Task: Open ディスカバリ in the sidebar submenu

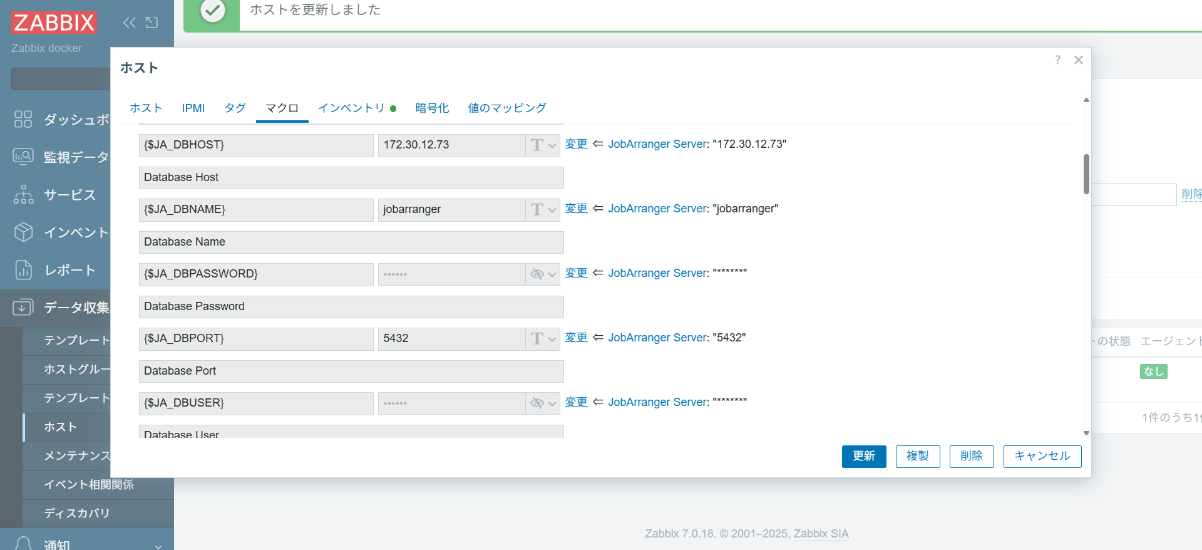Action: click(x=77, y=514)
